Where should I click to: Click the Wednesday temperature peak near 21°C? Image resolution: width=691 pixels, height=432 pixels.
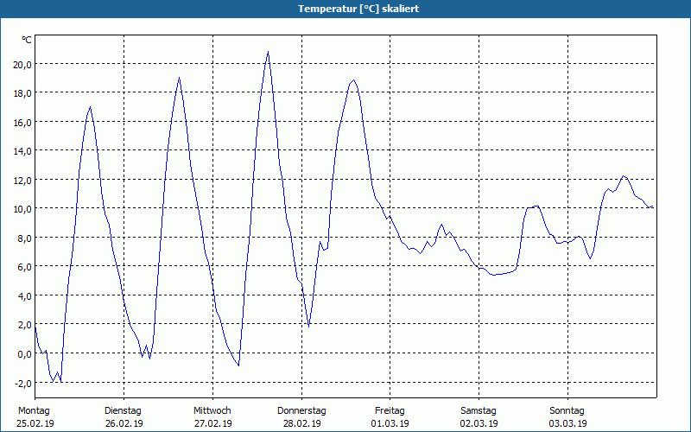pyautogui.click(x=268, y=52)
